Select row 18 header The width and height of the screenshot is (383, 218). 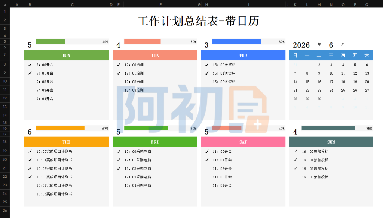tap(4, 142)
